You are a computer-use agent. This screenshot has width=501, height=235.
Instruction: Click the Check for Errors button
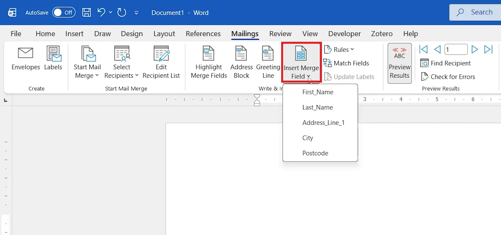click(x=448, y=77)
